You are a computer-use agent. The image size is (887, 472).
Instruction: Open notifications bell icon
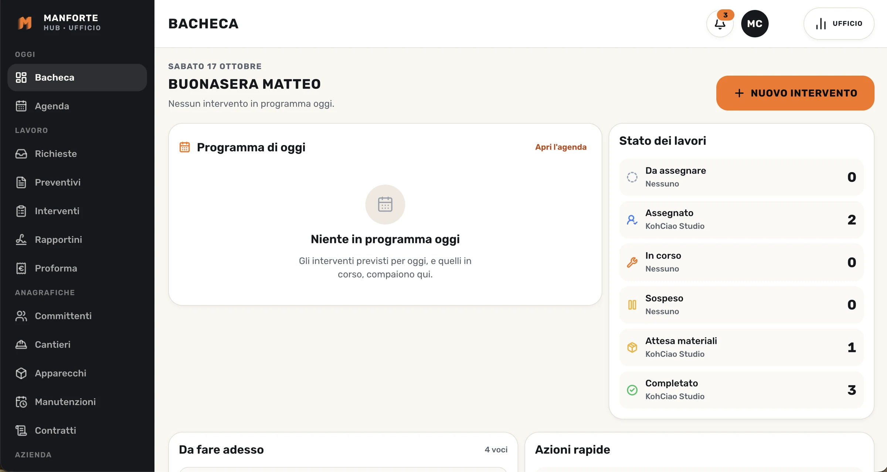pyautogui.click(x=720, y=24)
